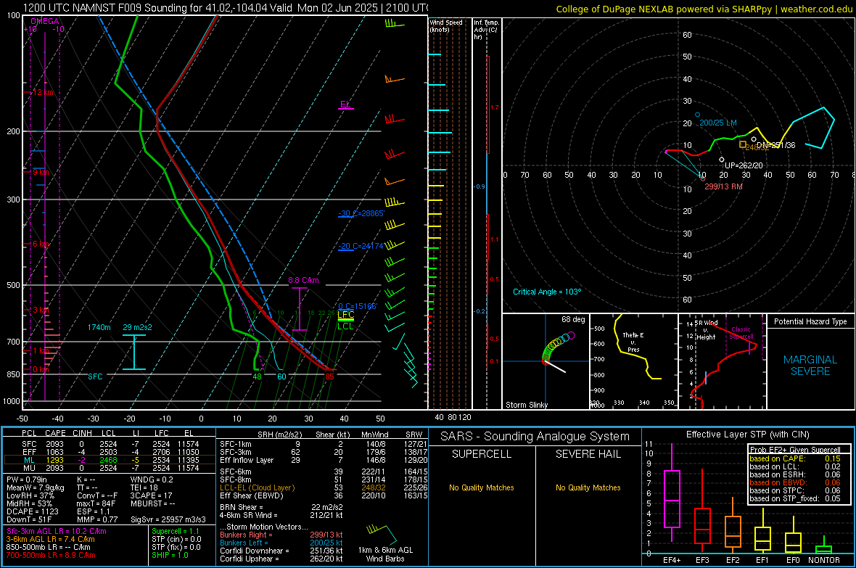Click the 1km & 6km wind barb glyph
856x568 pixels.
[x=381, y=533]
